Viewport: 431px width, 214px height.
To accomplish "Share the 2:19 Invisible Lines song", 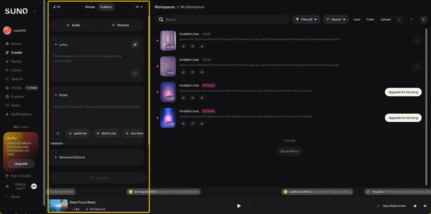I will coord(202,47).
